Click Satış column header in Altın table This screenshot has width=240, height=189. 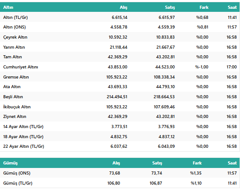pyautogui.click(x=170, y=7)
